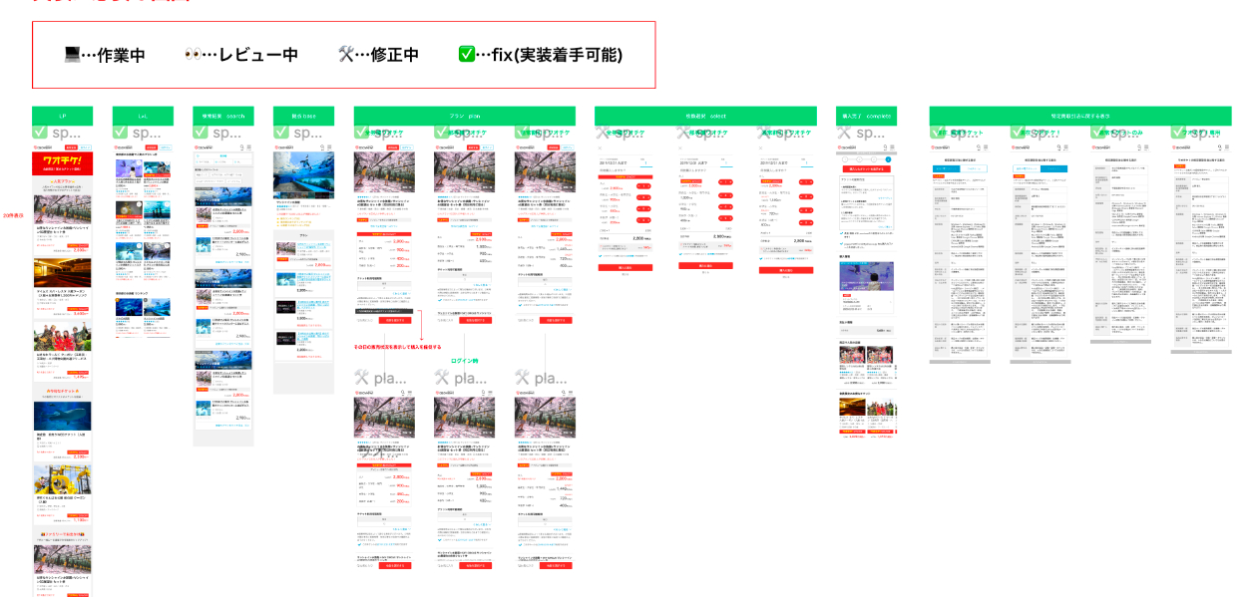Click red purchase button in first 枚数選択 frame

[x=623, y=267]
